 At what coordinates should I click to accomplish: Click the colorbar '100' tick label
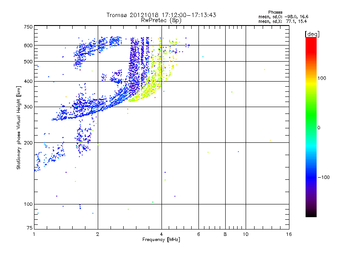322,78
